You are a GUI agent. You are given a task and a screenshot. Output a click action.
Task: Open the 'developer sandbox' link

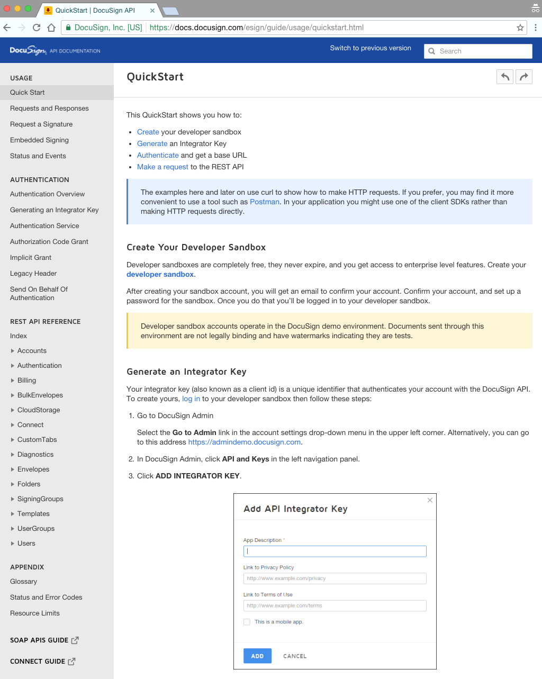160,274
